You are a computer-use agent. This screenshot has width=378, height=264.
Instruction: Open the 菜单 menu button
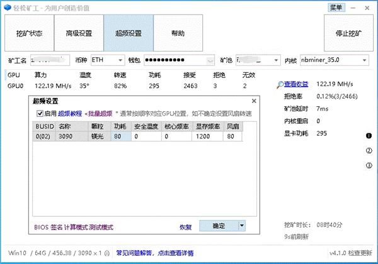[336, 8]
